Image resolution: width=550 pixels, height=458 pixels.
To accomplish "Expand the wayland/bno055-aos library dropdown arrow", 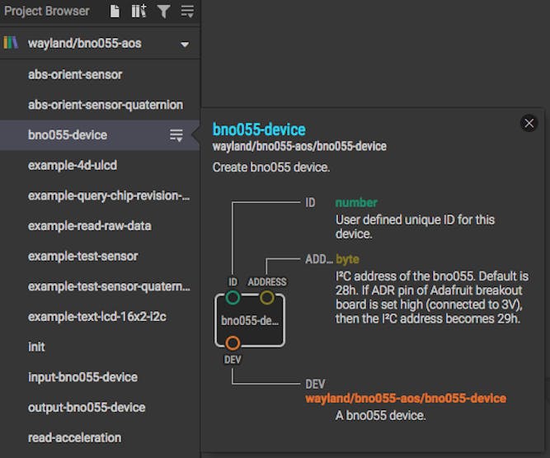I will pyautogui.click(x=185, y=45).
